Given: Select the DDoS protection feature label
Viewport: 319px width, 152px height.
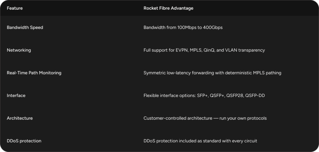Looking at the screenshot, I should (x=24, y=141).
